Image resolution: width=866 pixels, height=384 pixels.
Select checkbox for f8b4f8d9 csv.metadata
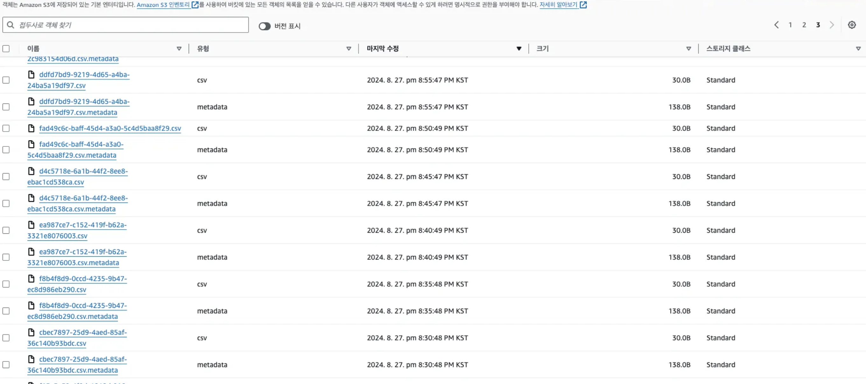[6, 311]
